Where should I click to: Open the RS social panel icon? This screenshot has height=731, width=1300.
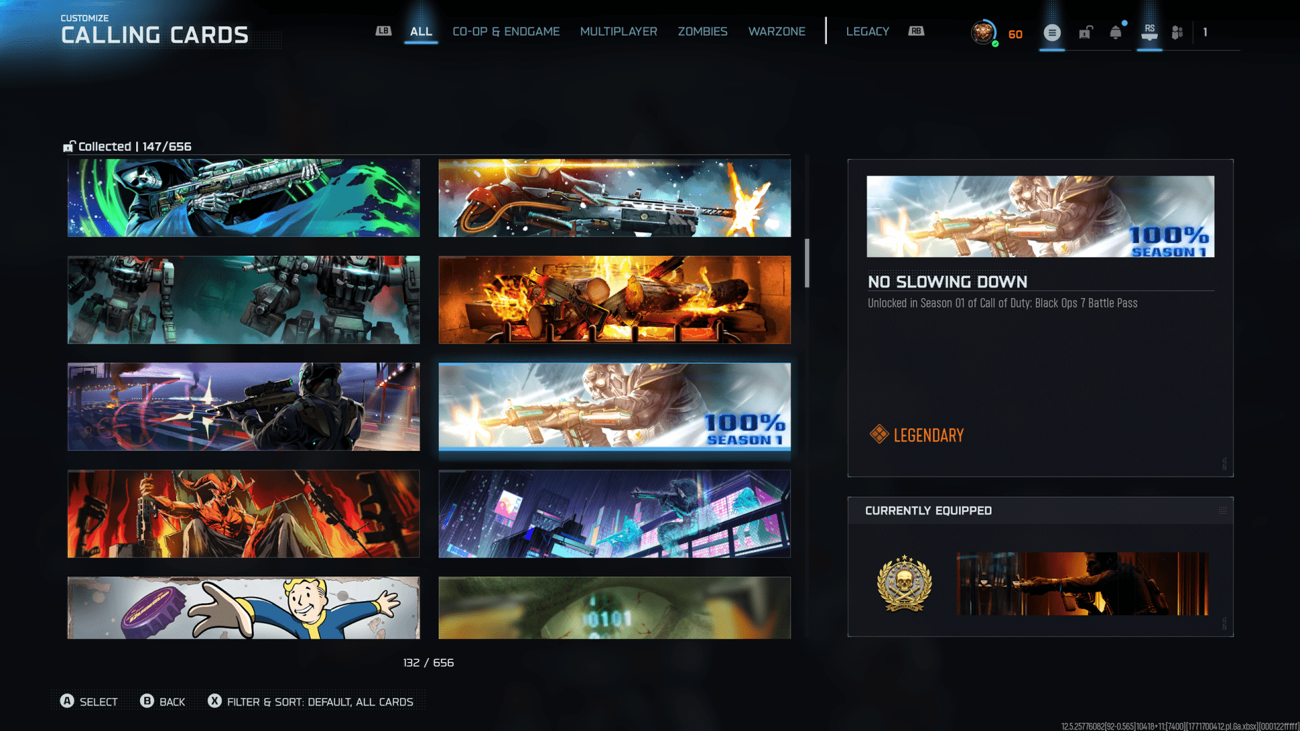point(1149,32)
